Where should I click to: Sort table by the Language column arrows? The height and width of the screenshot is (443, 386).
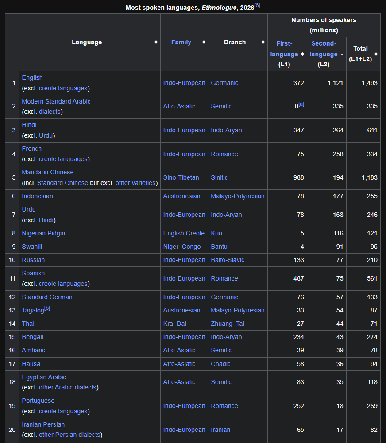point(156,42)
